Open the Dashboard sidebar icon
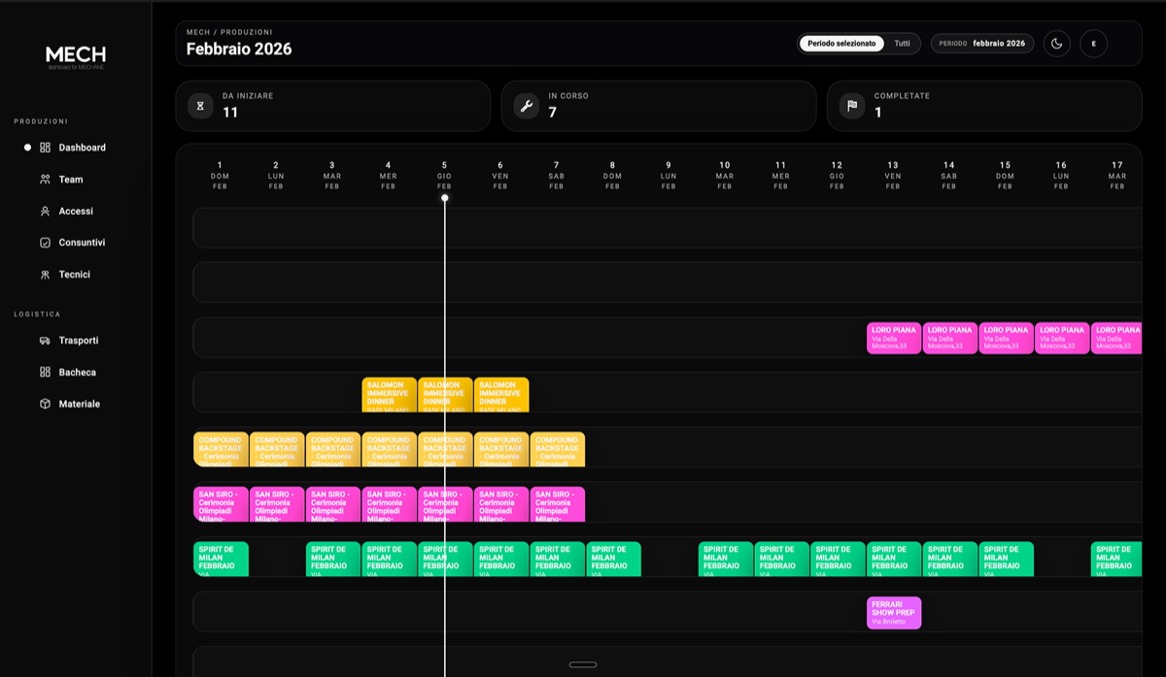Image resolution: width=1166 pixels, height=677 pixels. click(45, 148)
